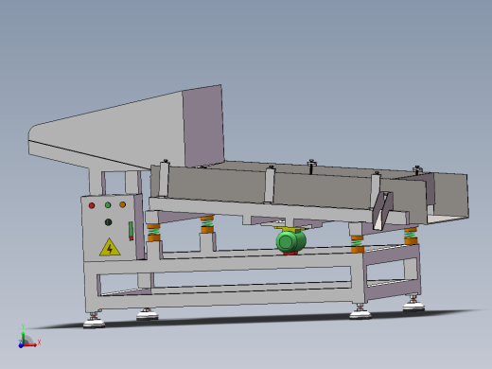Click the orange indicator light on control box
Image resolution: width=492 pixels, height=369 pixels.
(x=123, y=204)
